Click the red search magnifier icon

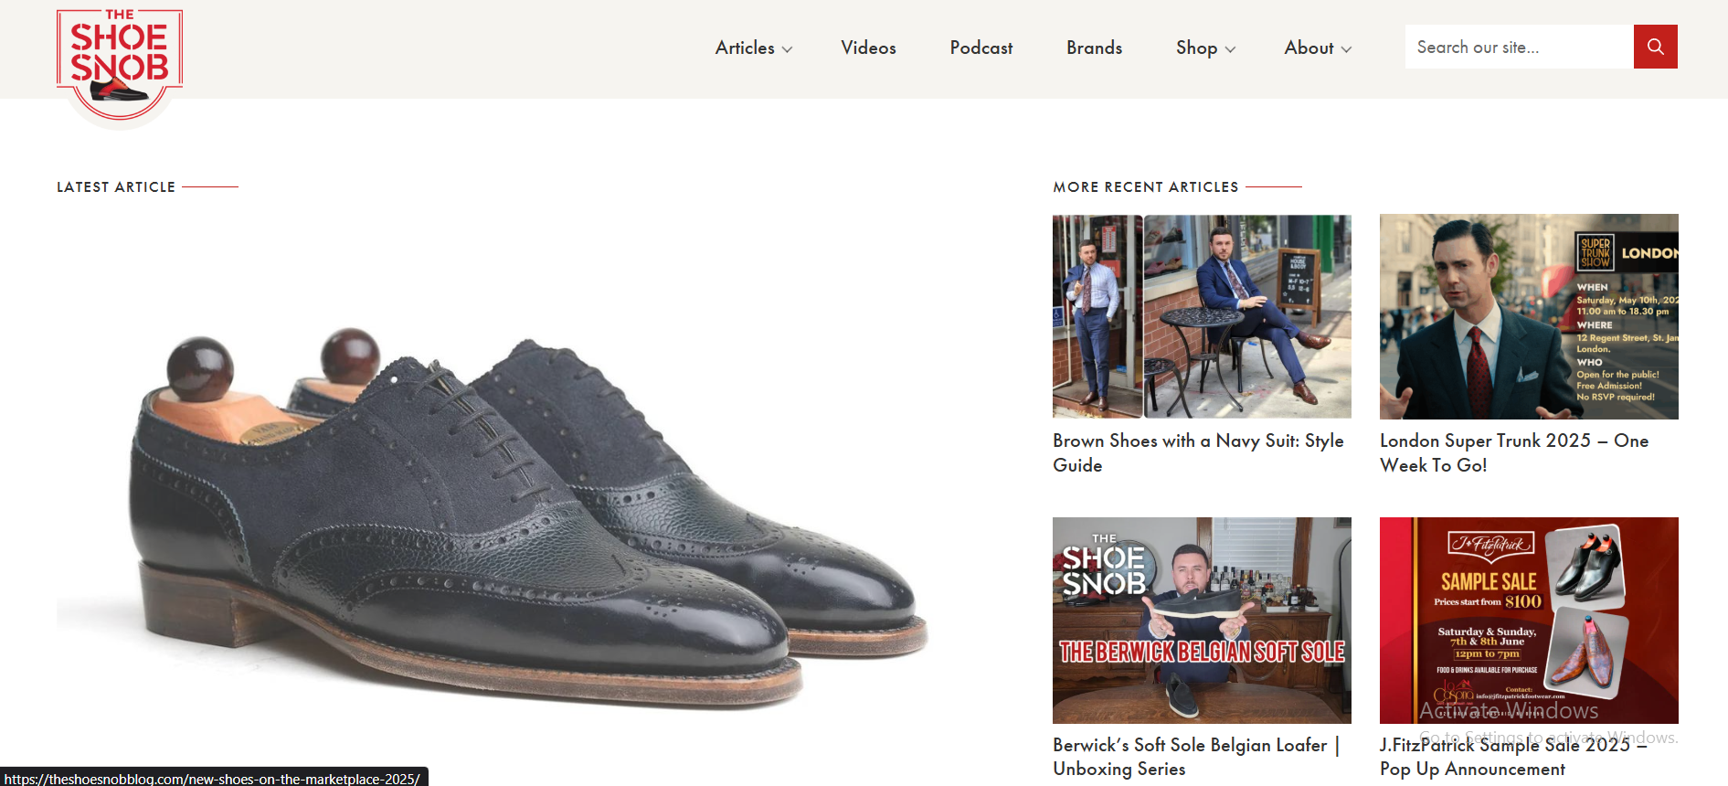pyautogui.click(x=1655, y=47)
